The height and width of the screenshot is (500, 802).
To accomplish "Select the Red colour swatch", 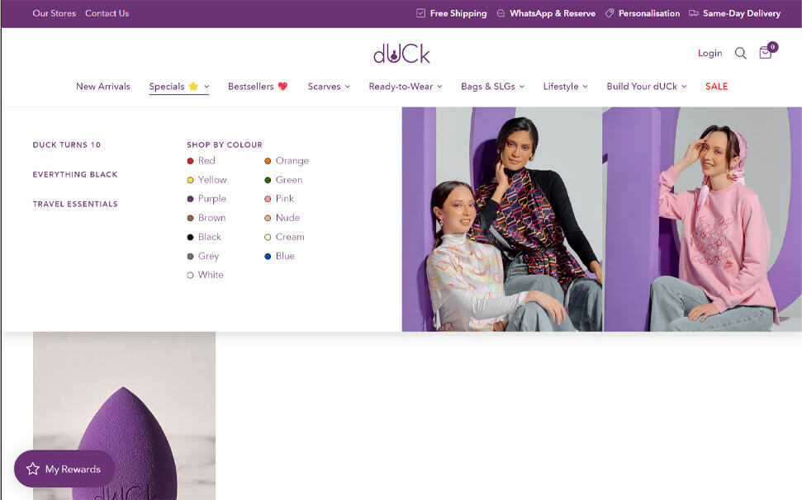I will pos(190,161).
